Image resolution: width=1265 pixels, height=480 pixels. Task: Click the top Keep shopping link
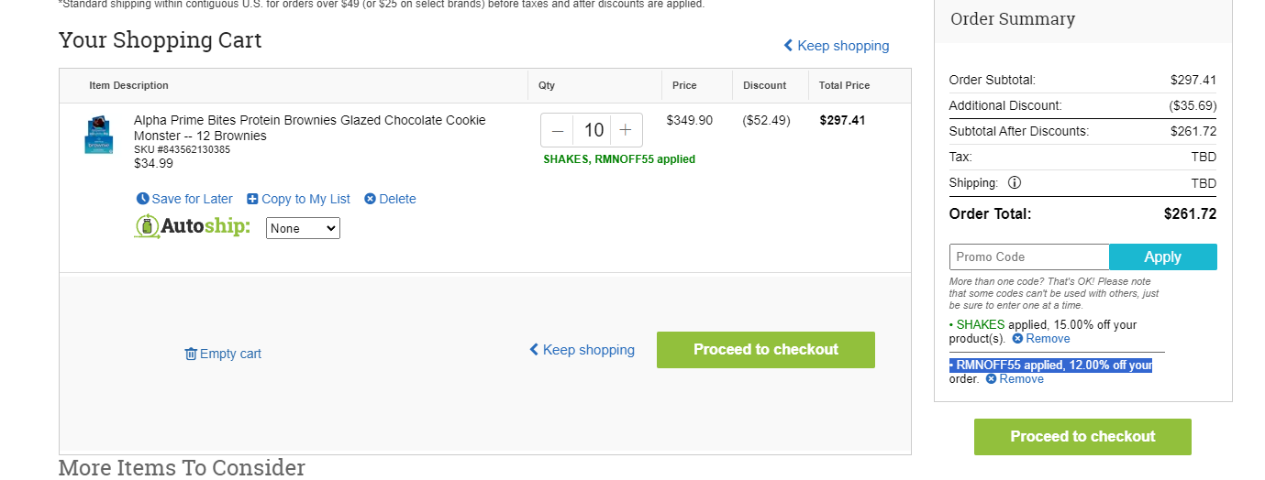(836, 46)
